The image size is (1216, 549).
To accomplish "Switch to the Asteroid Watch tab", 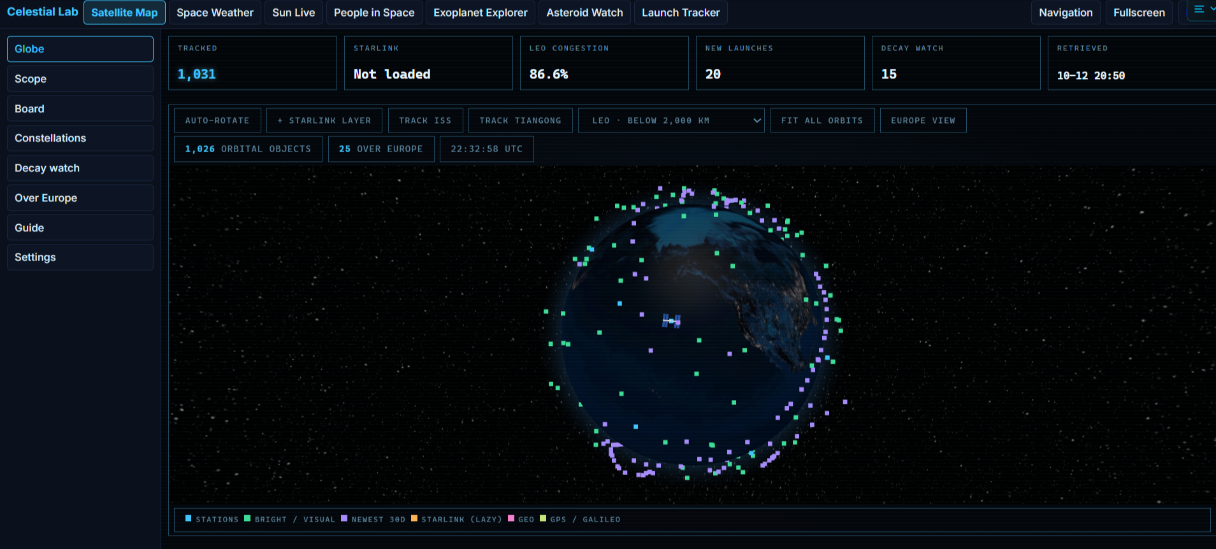I will [x=585, y=13].
